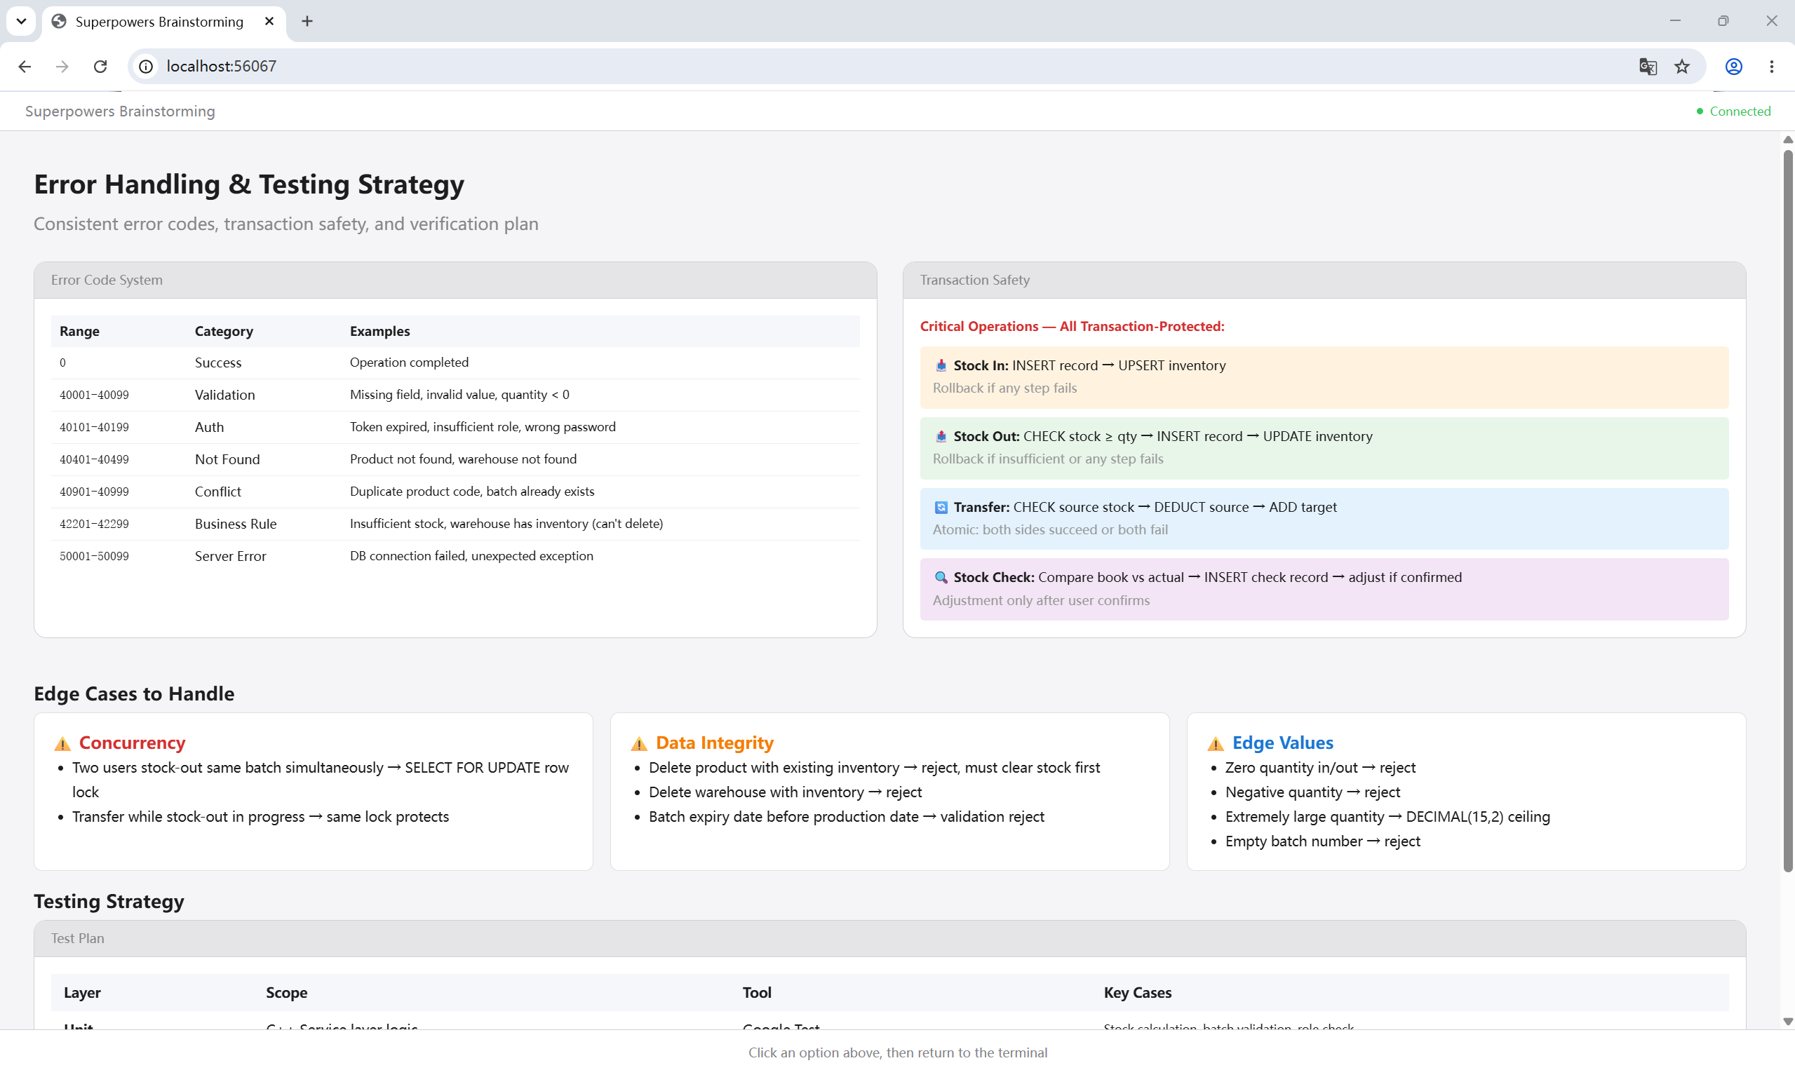This screenshot has width=1795, height=1070.
Task: Click the green Connected status indicator
Action: click(1733, 111)
